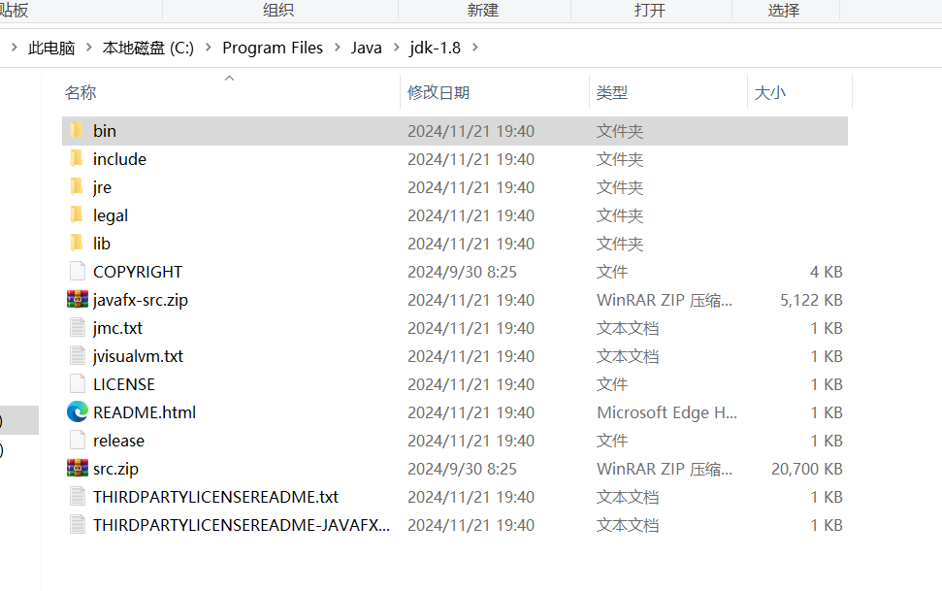Expand the chevron after 本地磁盘 (C:)

click(209, 47)
